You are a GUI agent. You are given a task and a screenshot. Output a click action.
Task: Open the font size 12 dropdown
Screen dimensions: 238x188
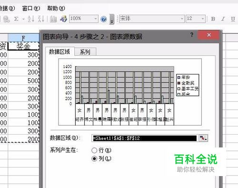click(203, 19)
